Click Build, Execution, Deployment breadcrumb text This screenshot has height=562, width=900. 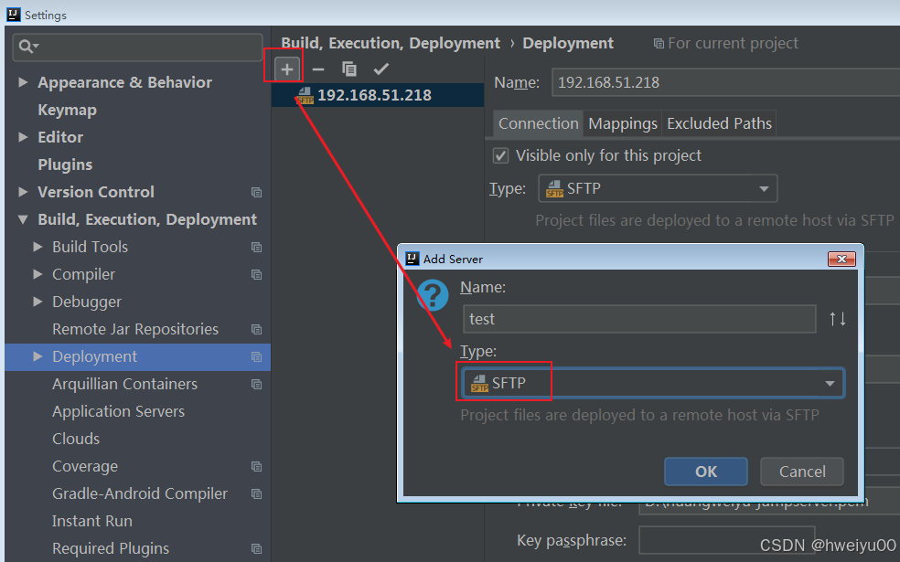391,44
